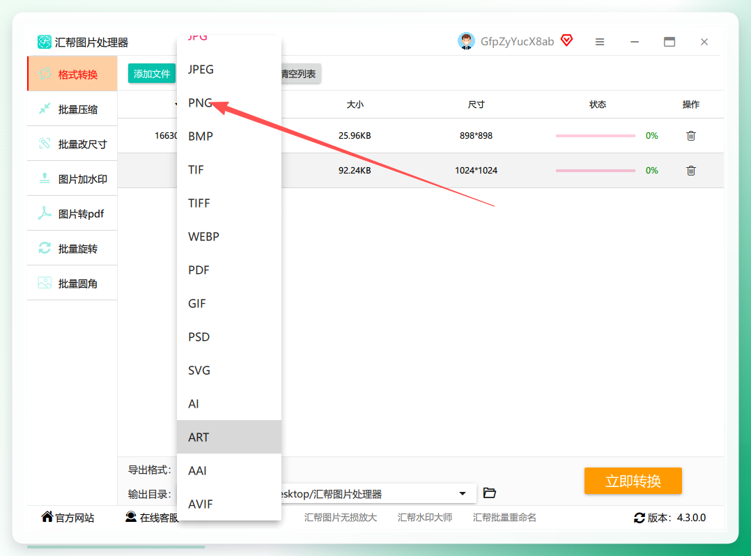Screen dimensions: 751x556
Task: Choose AI from the format list
Action: (229, 403)
